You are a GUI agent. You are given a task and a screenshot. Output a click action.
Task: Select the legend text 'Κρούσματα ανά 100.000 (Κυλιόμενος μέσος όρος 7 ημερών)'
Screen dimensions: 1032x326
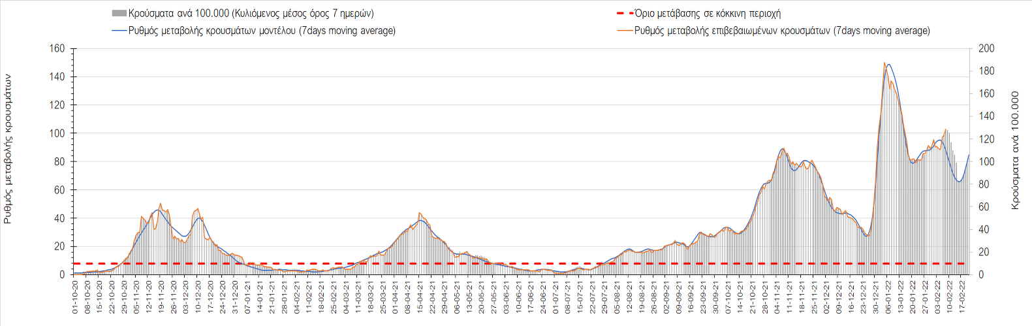point(251,13)
